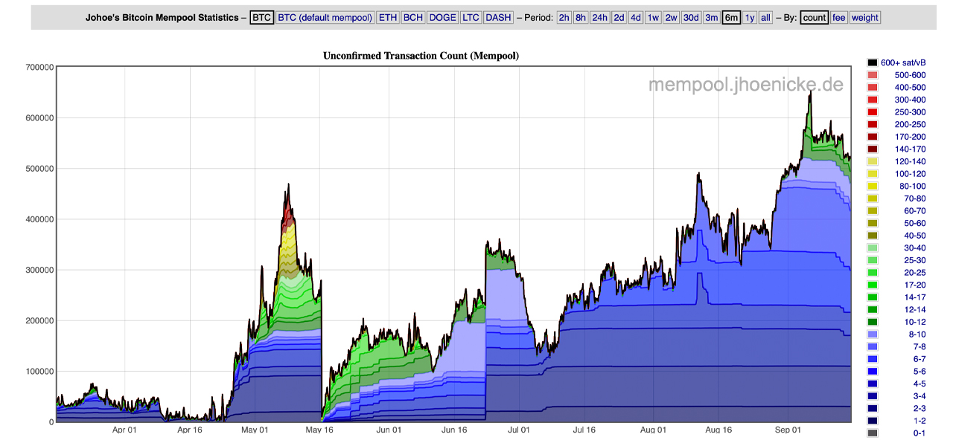Open BTC (default mempool) view
This screenshot has height=446, width=953.
(x=324, y=16)
